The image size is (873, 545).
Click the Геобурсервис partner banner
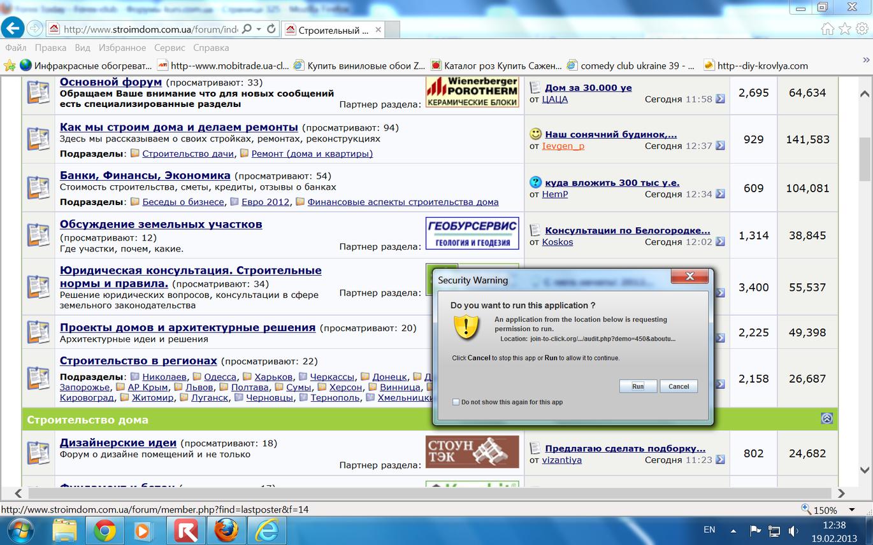[x=472, y=234]
